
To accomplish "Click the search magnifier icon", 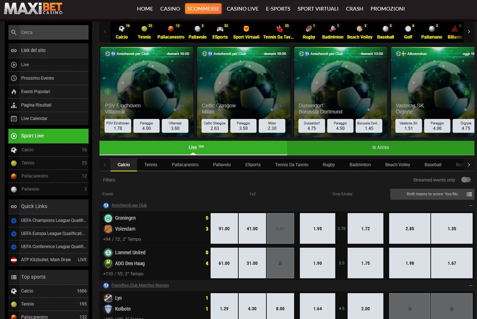I will (x=14, y=32).
